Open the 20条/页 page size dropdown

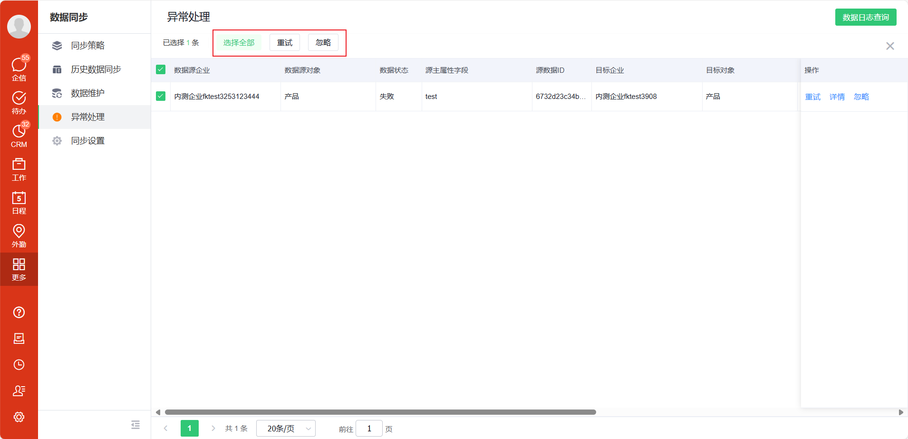pyautogui.click(x=285, y=428)
